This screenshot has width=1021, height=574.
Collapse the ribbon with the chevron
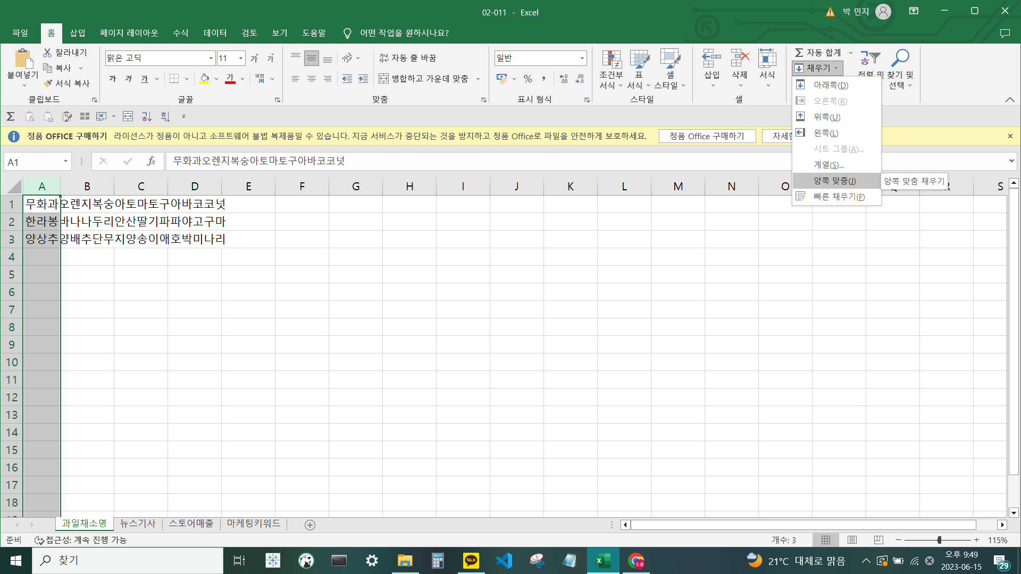(1010, 100)
